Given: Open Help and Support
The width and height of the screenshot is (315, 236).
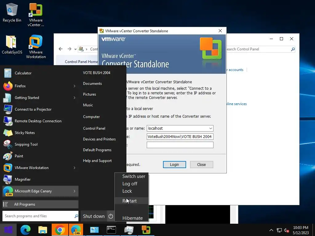Looking at the screenshot, I should coord(97,160).
